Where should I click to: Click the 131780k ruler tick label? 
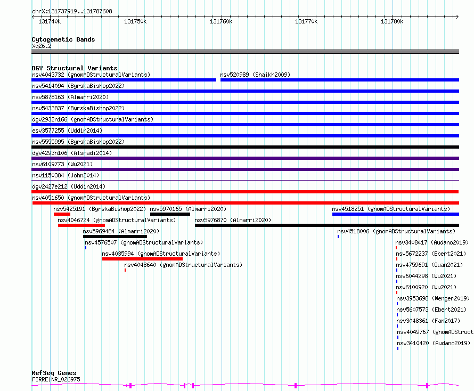tap(392, 21)
